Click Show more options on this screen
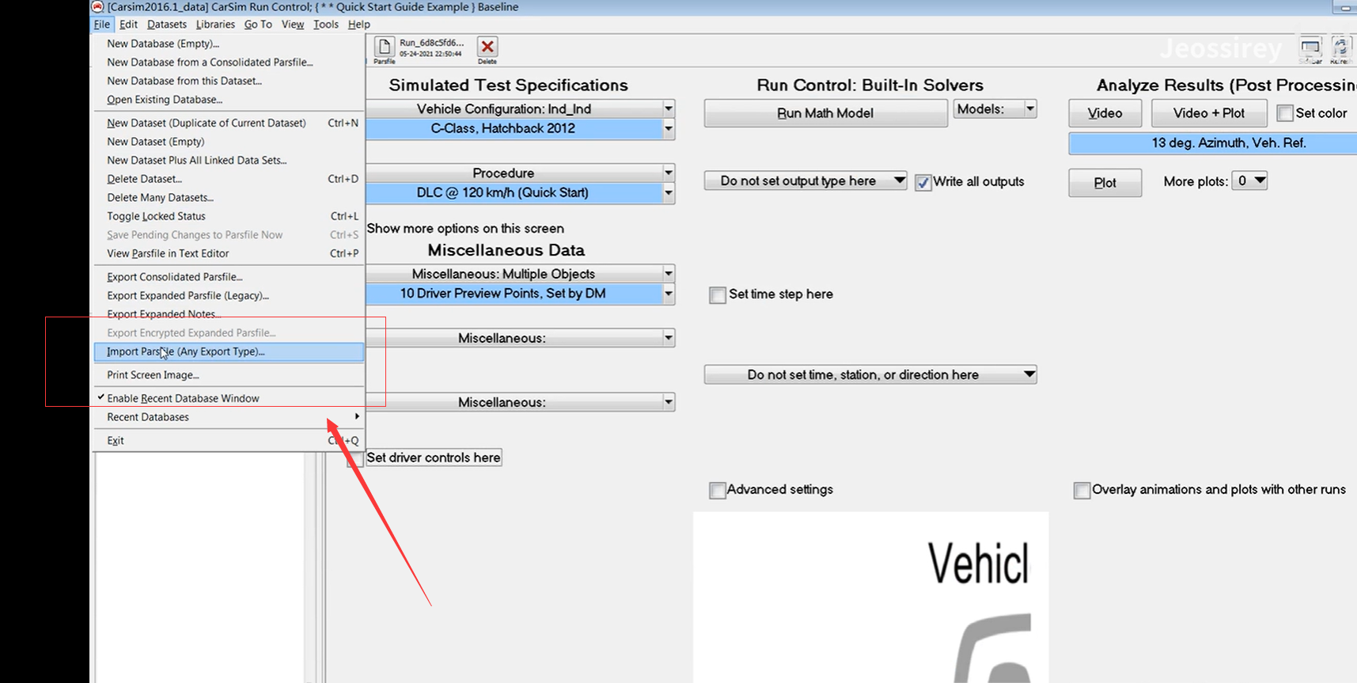 point(465,229)
